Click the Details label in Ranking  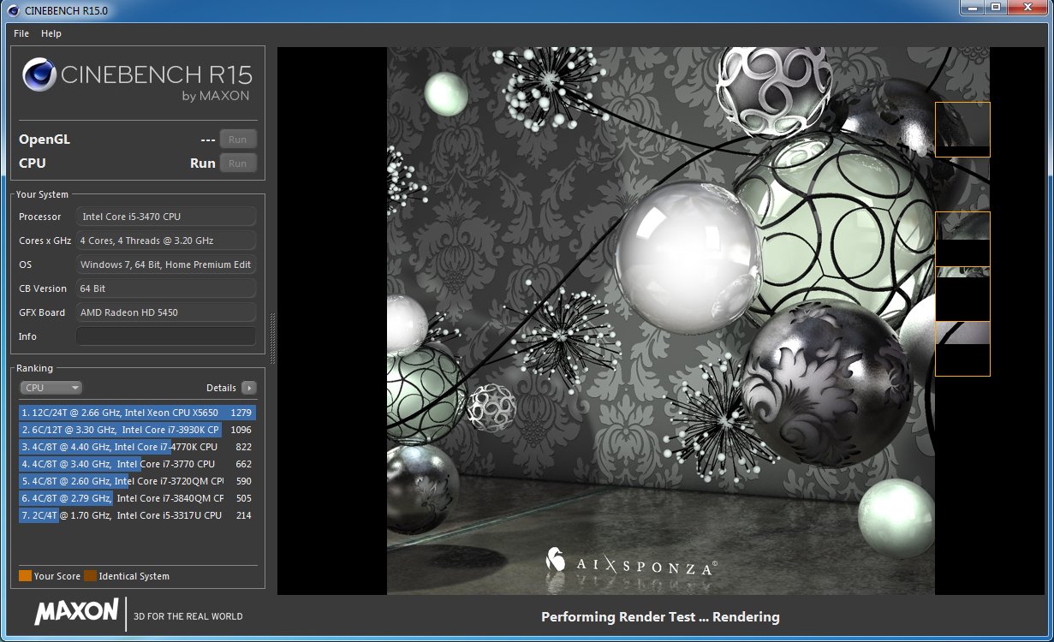221,388
